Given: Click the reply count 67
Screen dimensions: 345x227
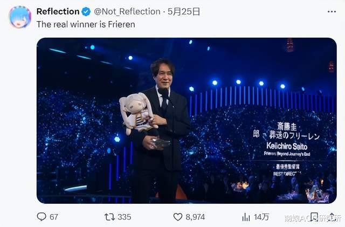Looking at the screenshot, I should [54, 217].
